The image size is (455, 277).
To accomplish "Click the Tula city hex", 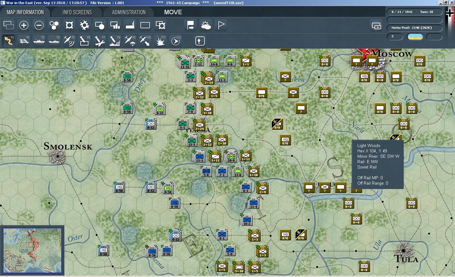I will tap(403, 250).
